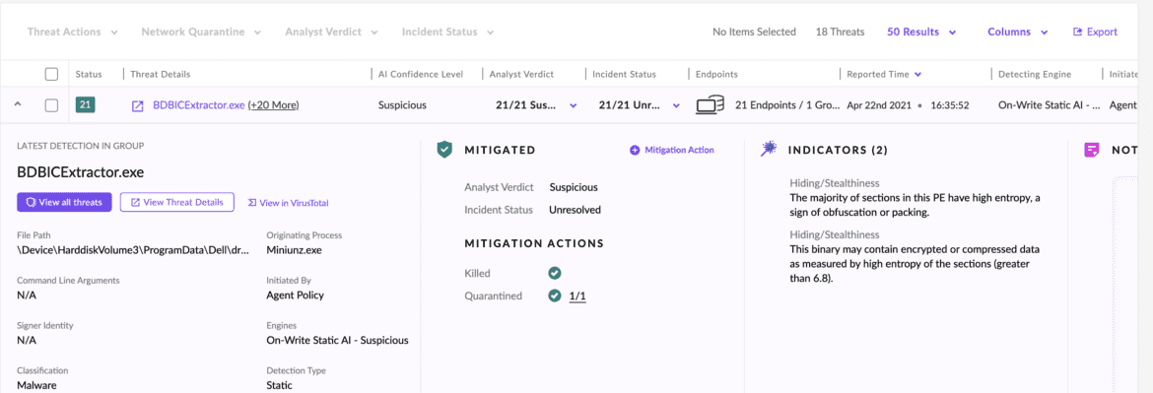This screenshot has height=393, width=1153.
Task: Click the Mitigated shield icon
Action: click(x=444, y=150)
